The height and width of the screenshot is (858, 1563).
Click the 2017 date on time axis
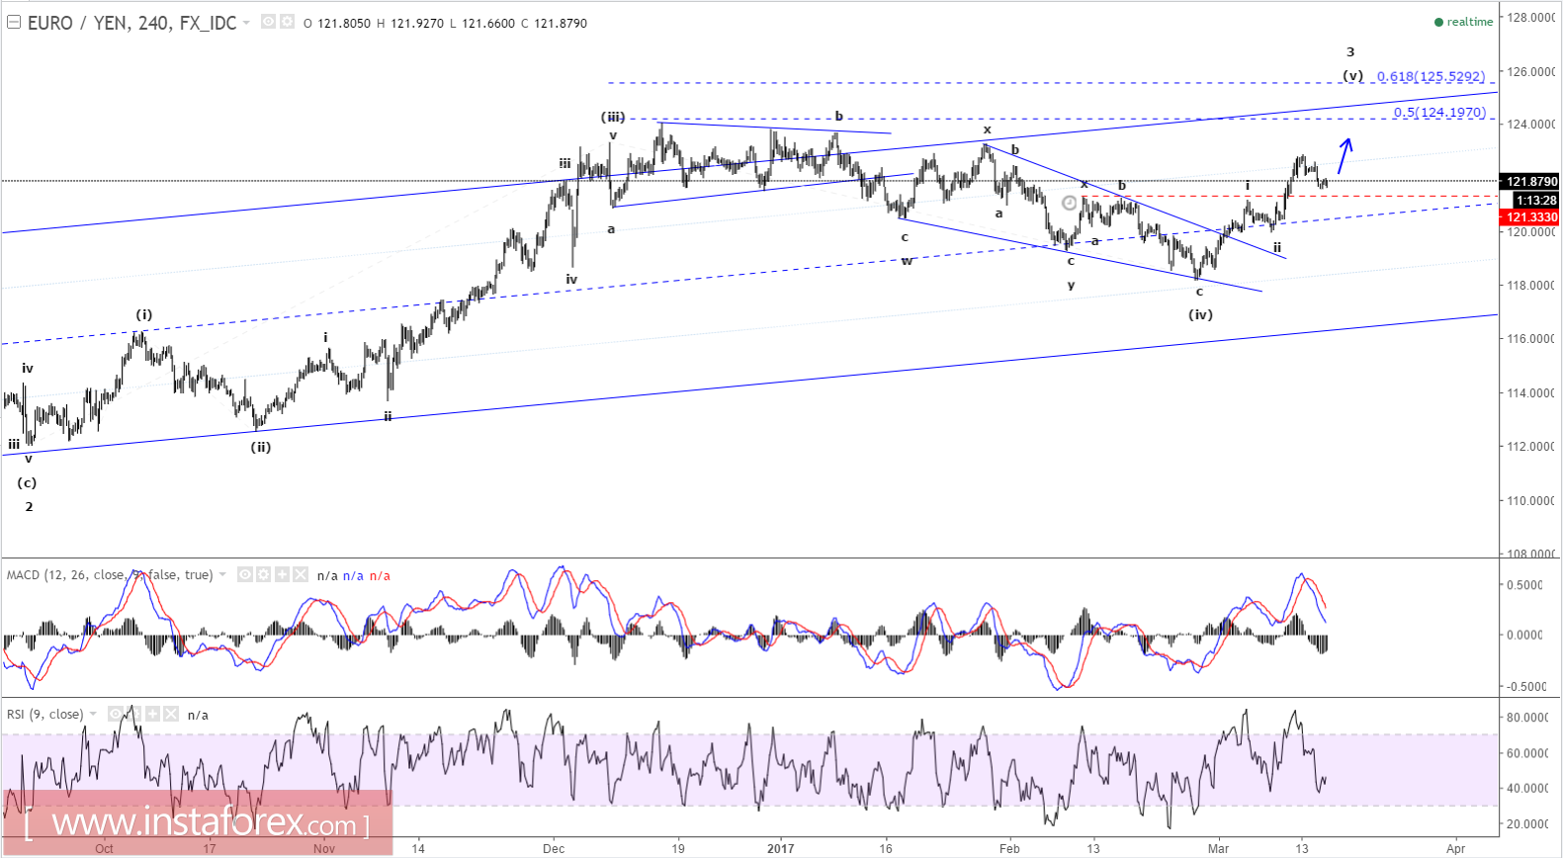click(780, 848)
